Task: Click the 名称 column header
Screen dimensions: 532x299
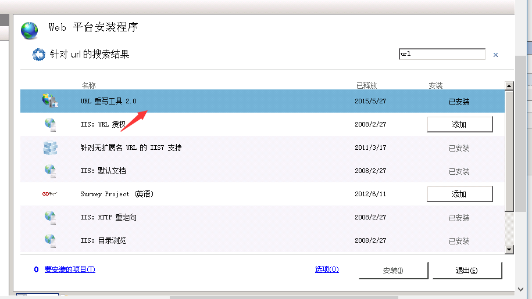Action: pos(88,85)
